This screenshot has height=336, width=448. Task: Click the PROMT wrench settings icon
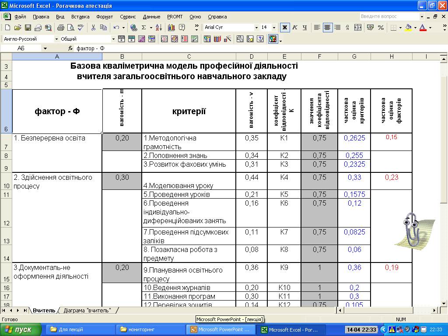click(x=240, y=39)
